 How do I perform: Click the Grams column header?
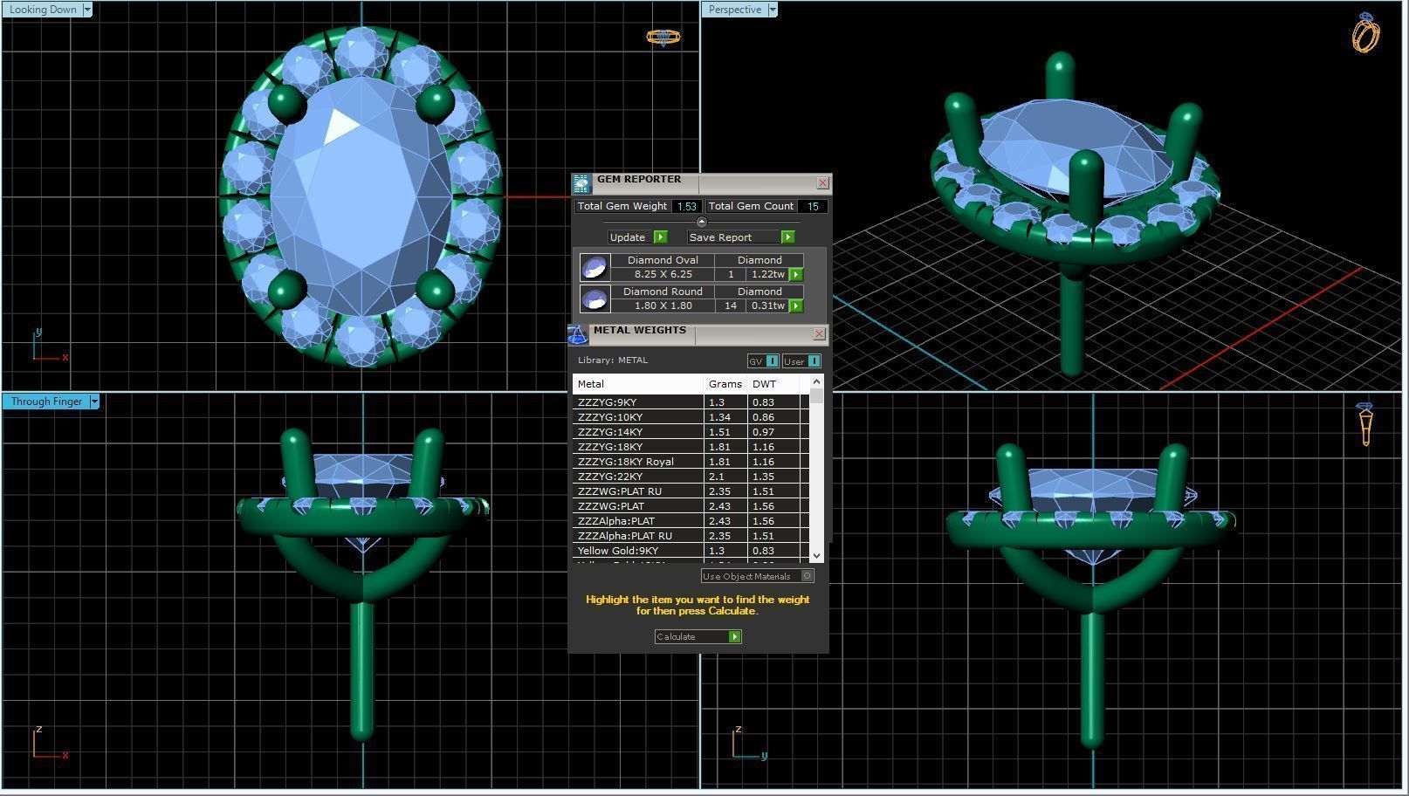(x=725, y=384)
